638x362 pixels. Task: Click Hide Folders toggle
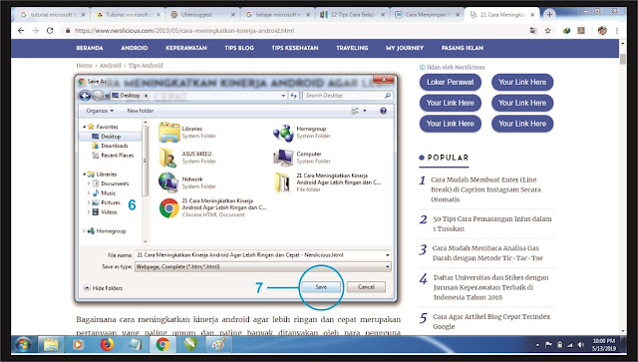[103, 288]
